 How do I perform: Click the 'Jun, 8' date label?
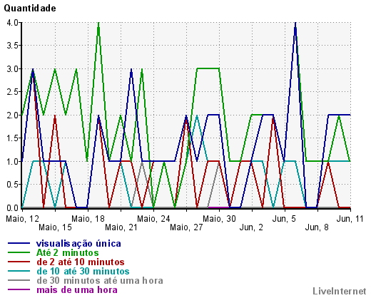pyautogui.click(x=317, y=227)
